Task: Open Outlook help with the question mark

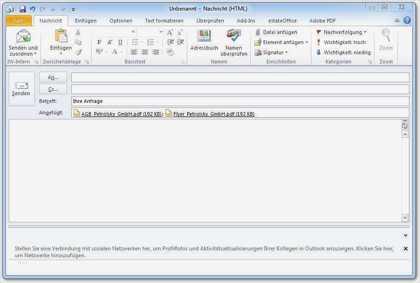Action: click(x=407, y=20)
